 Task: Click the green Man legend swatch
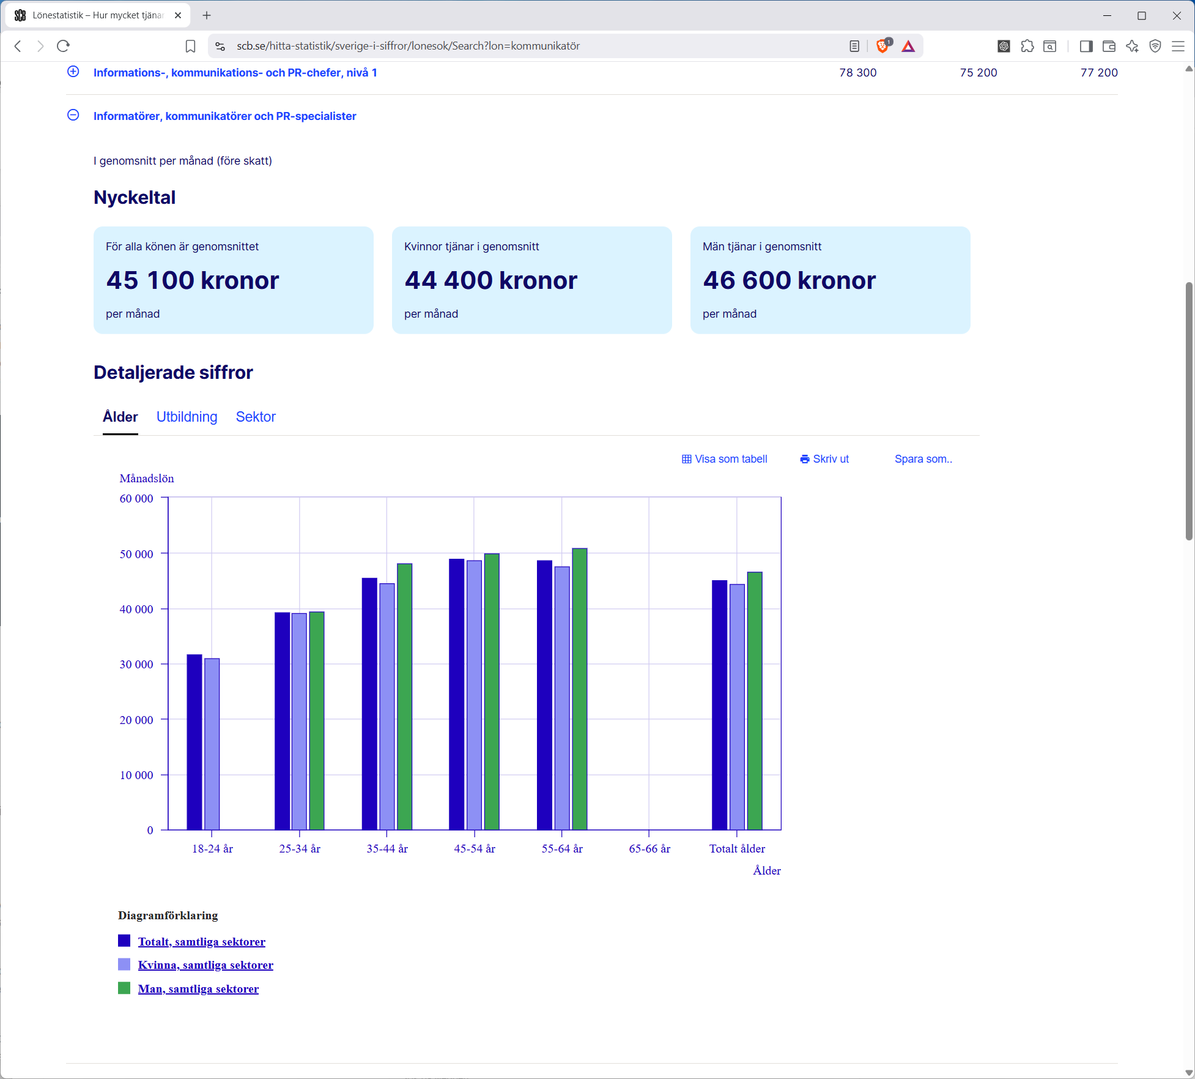coord(124,988)
